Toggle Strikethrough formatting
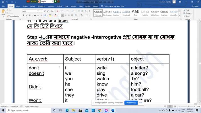The width and height of the screenshot is (201, 113). (35, 15)
